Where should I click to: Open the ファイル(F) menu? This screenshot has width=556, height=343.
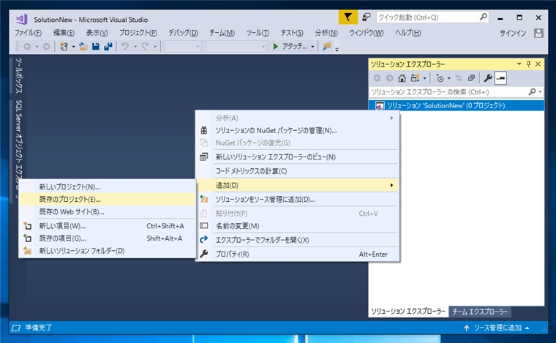click(28, 33)
